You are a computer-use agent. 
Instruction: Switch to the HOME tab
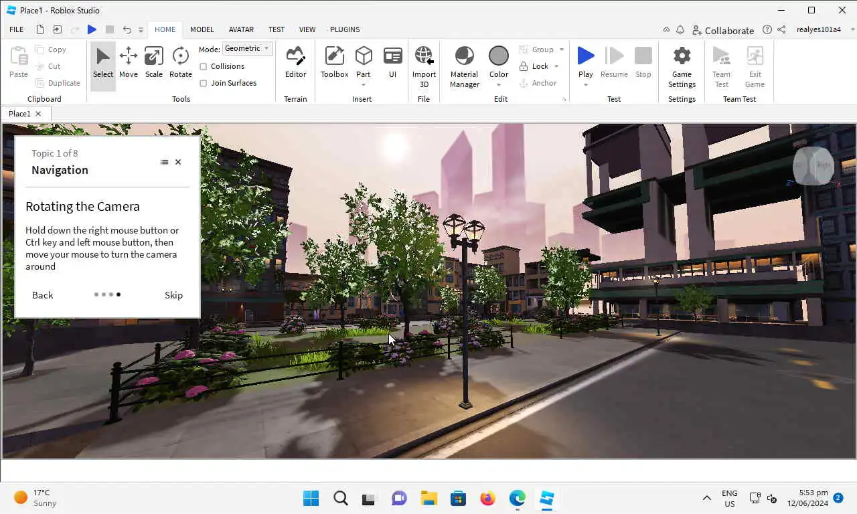pyautogui.click(x=165, y=29)
